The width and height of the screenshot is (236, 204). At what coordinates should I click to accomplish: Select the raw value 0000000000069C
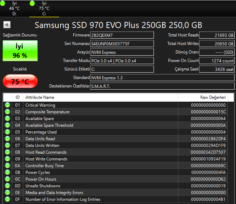pos(208,166)
